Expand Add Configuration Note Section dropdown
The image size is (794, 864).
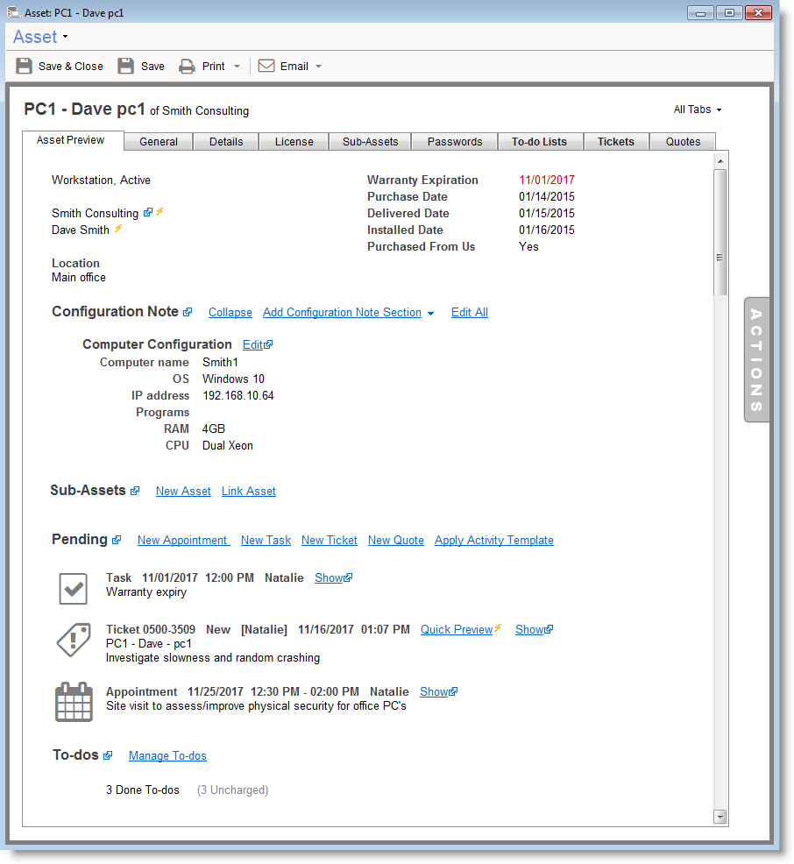pyautogui.click(x=430, y=314)
